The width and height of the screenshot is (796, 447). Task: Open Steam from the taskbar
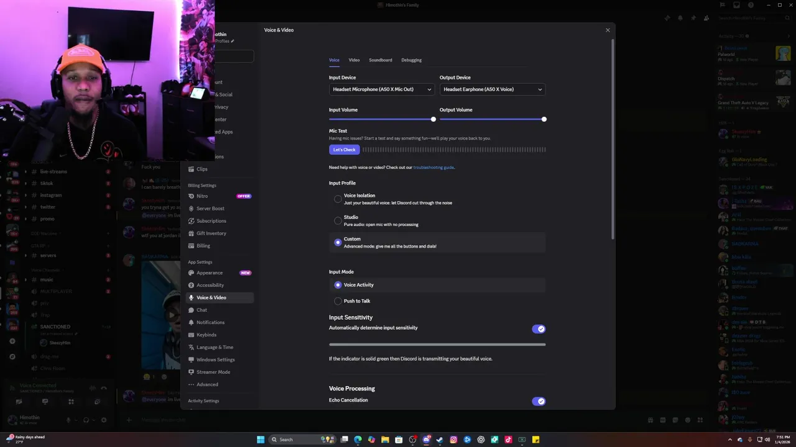coord(440,440)
